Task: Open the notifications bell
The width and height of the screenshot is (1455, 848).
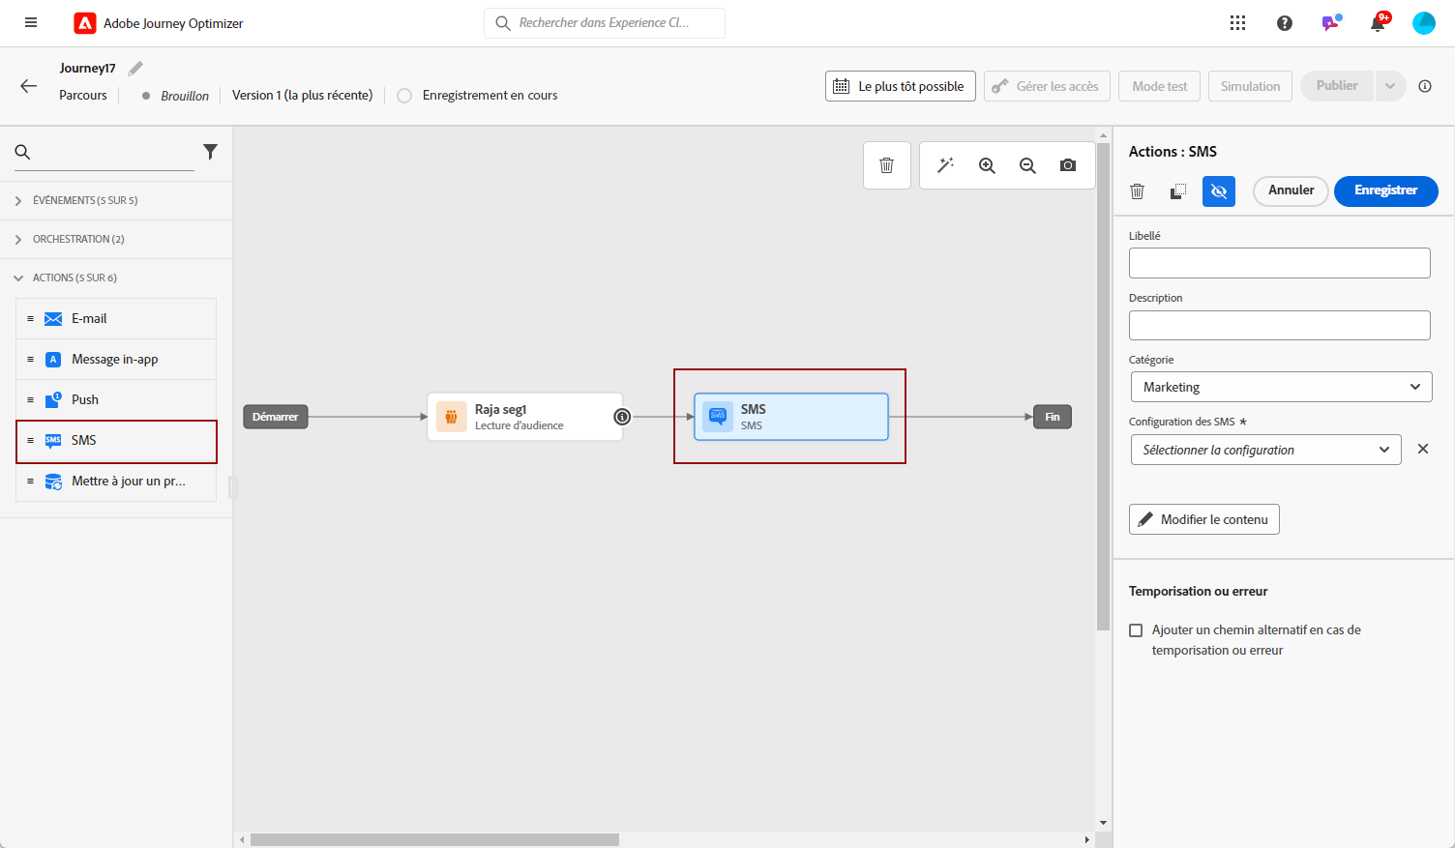Action: [x=1378, y=23]
